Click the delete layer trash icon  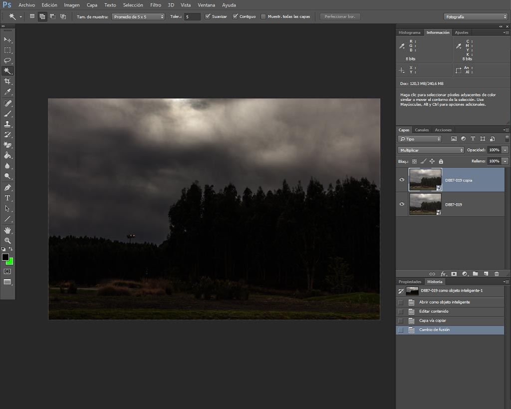tap(497, 274)
